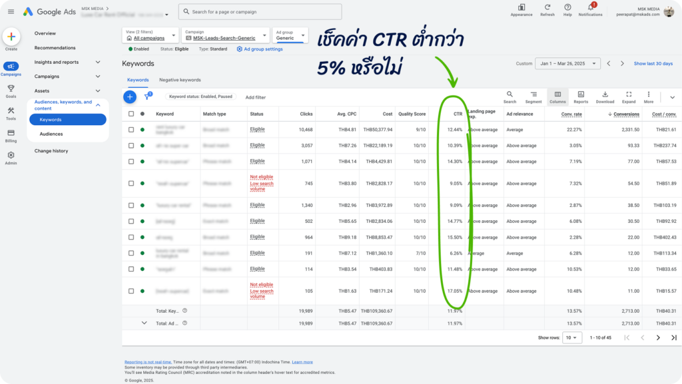This screenshot has height=384, width=682.
Task: Go to previous date range
Action: pos(609,63)
